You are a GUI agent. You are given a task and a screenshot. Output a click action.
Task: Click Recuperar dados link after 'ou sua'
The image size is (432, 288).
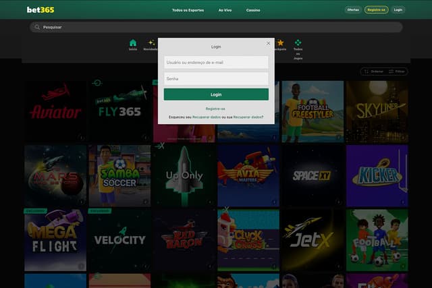click(x=248, y=117)
